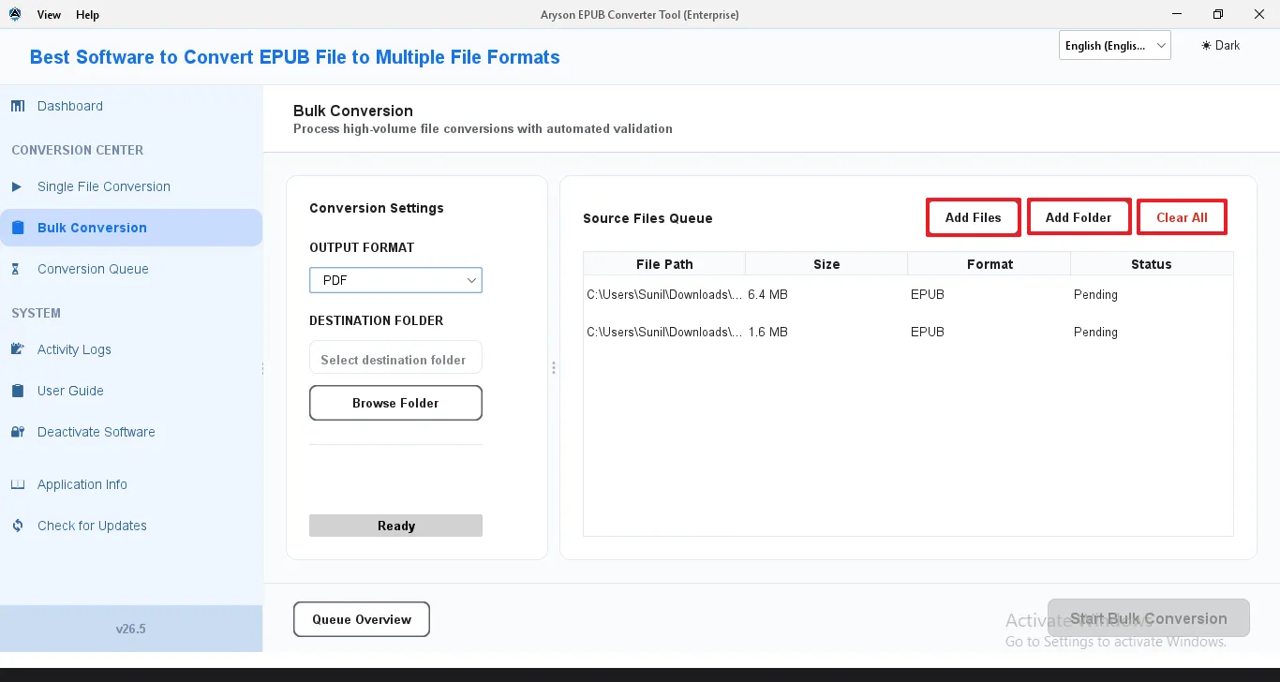The width and height of the screenshot is (1280, 682).
Task: Click the v26.5 version label
Action: pos(131,629)
